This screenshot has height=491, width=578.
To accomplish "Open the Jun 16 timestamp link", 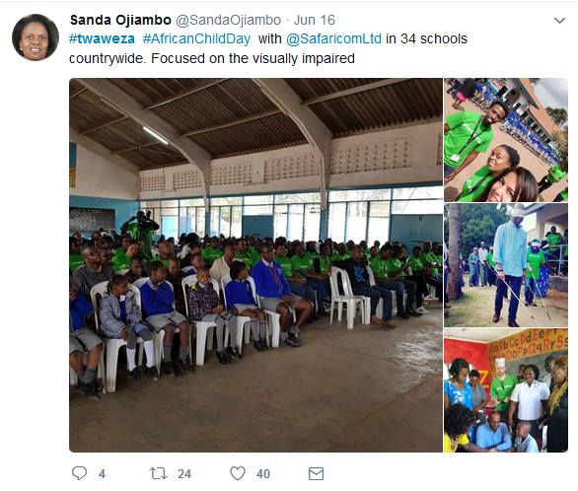I will pos(315,20).
